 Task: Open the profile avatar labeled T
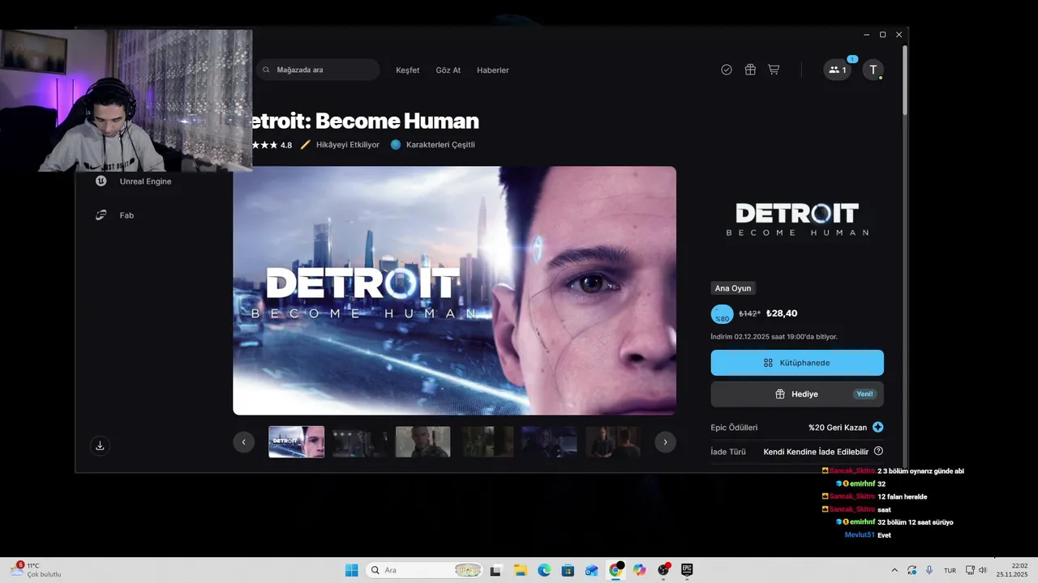click(873, 70)
